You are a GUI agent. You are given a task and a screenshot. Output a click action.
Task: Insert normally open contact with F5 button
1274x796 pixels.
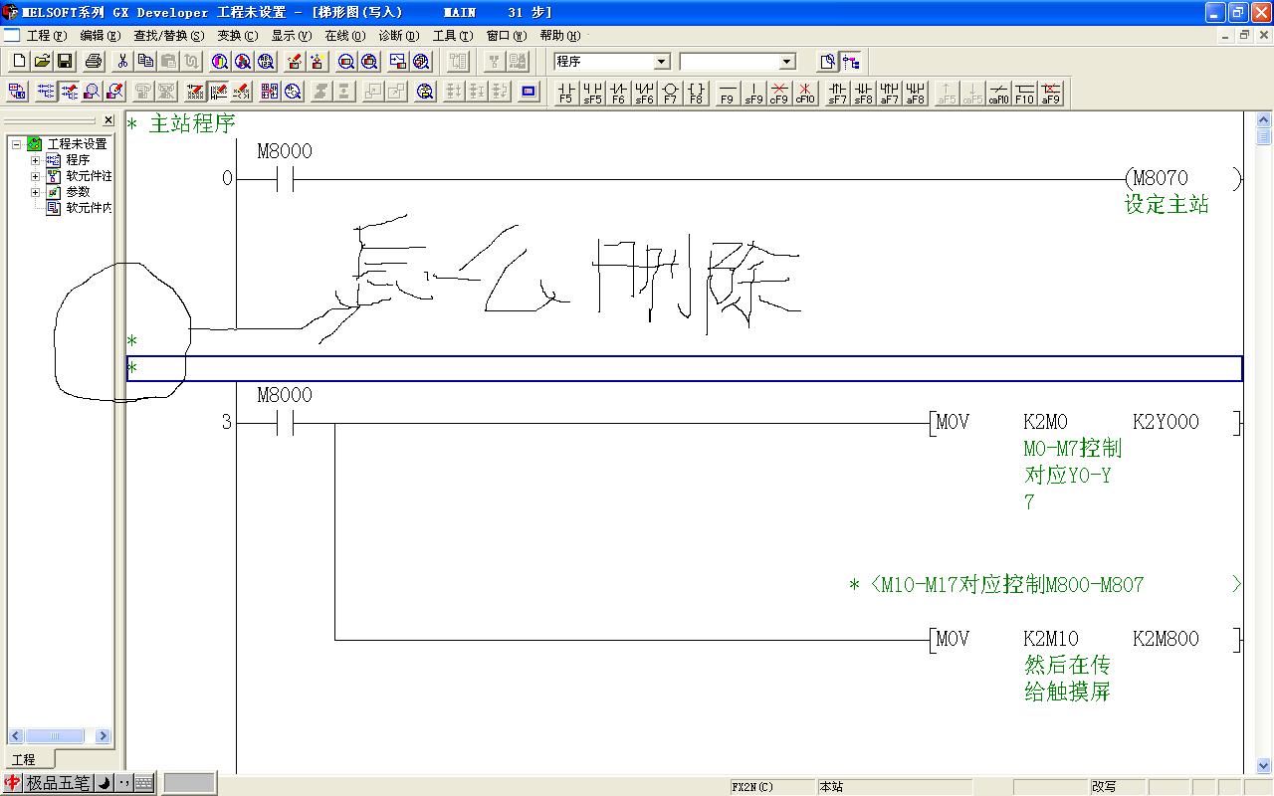coord(566,93)
